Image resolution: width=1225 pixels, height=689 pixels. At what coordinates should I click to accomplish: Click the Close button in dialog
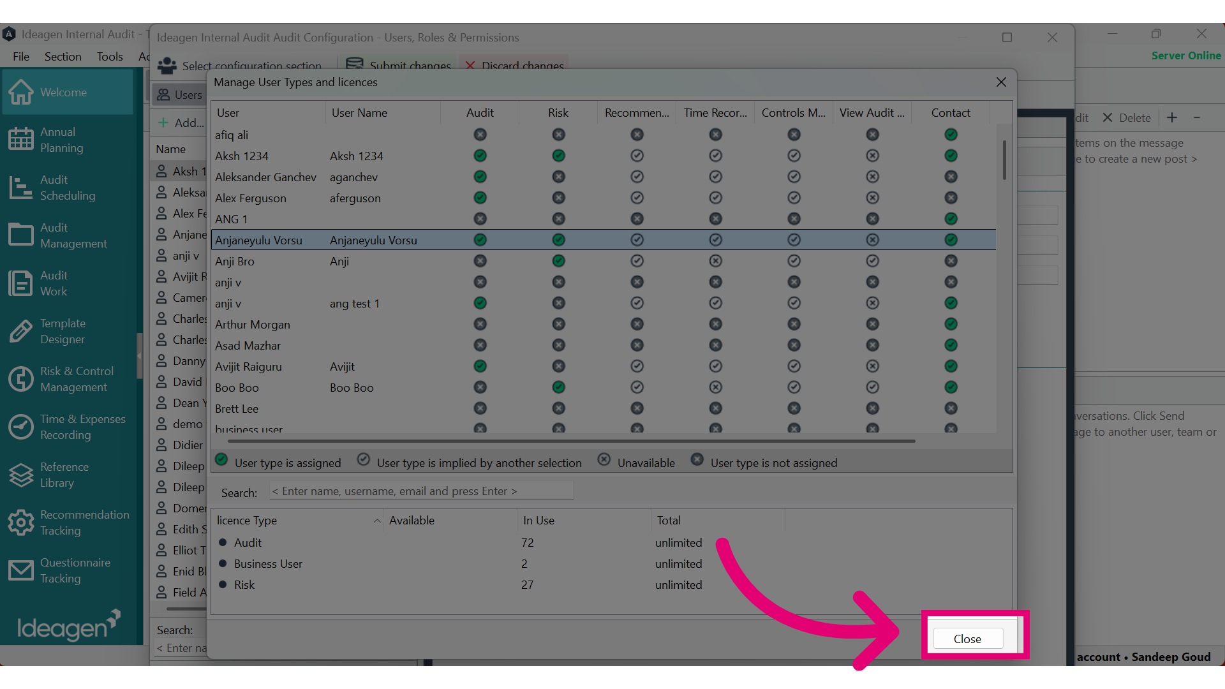point(968,639)
